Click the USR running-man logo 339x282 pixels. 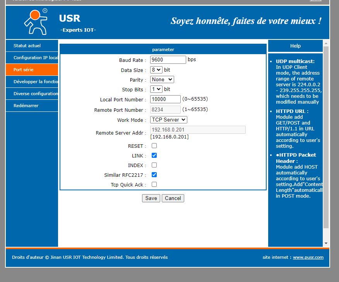pos(36,22)
